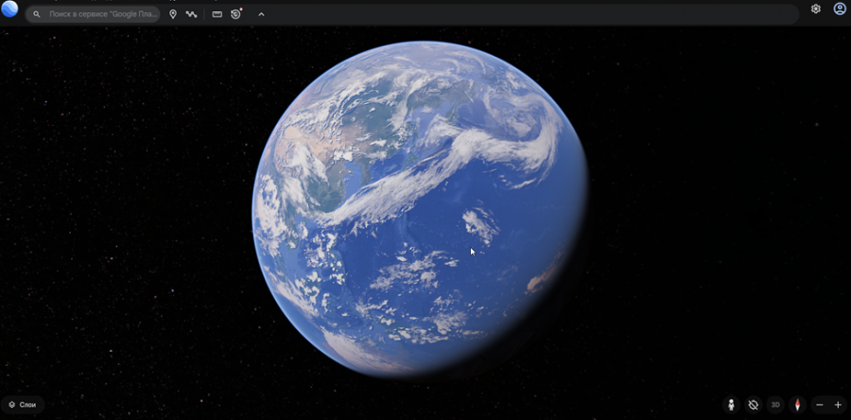
Task: Open the historical imagery clock tool
Action: pyautogui.click(x=235, y=14)
